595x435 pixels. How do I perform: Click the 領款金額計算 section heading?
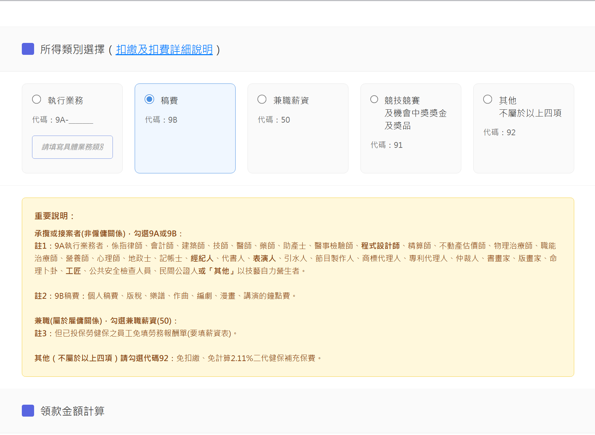pos(73,411)
